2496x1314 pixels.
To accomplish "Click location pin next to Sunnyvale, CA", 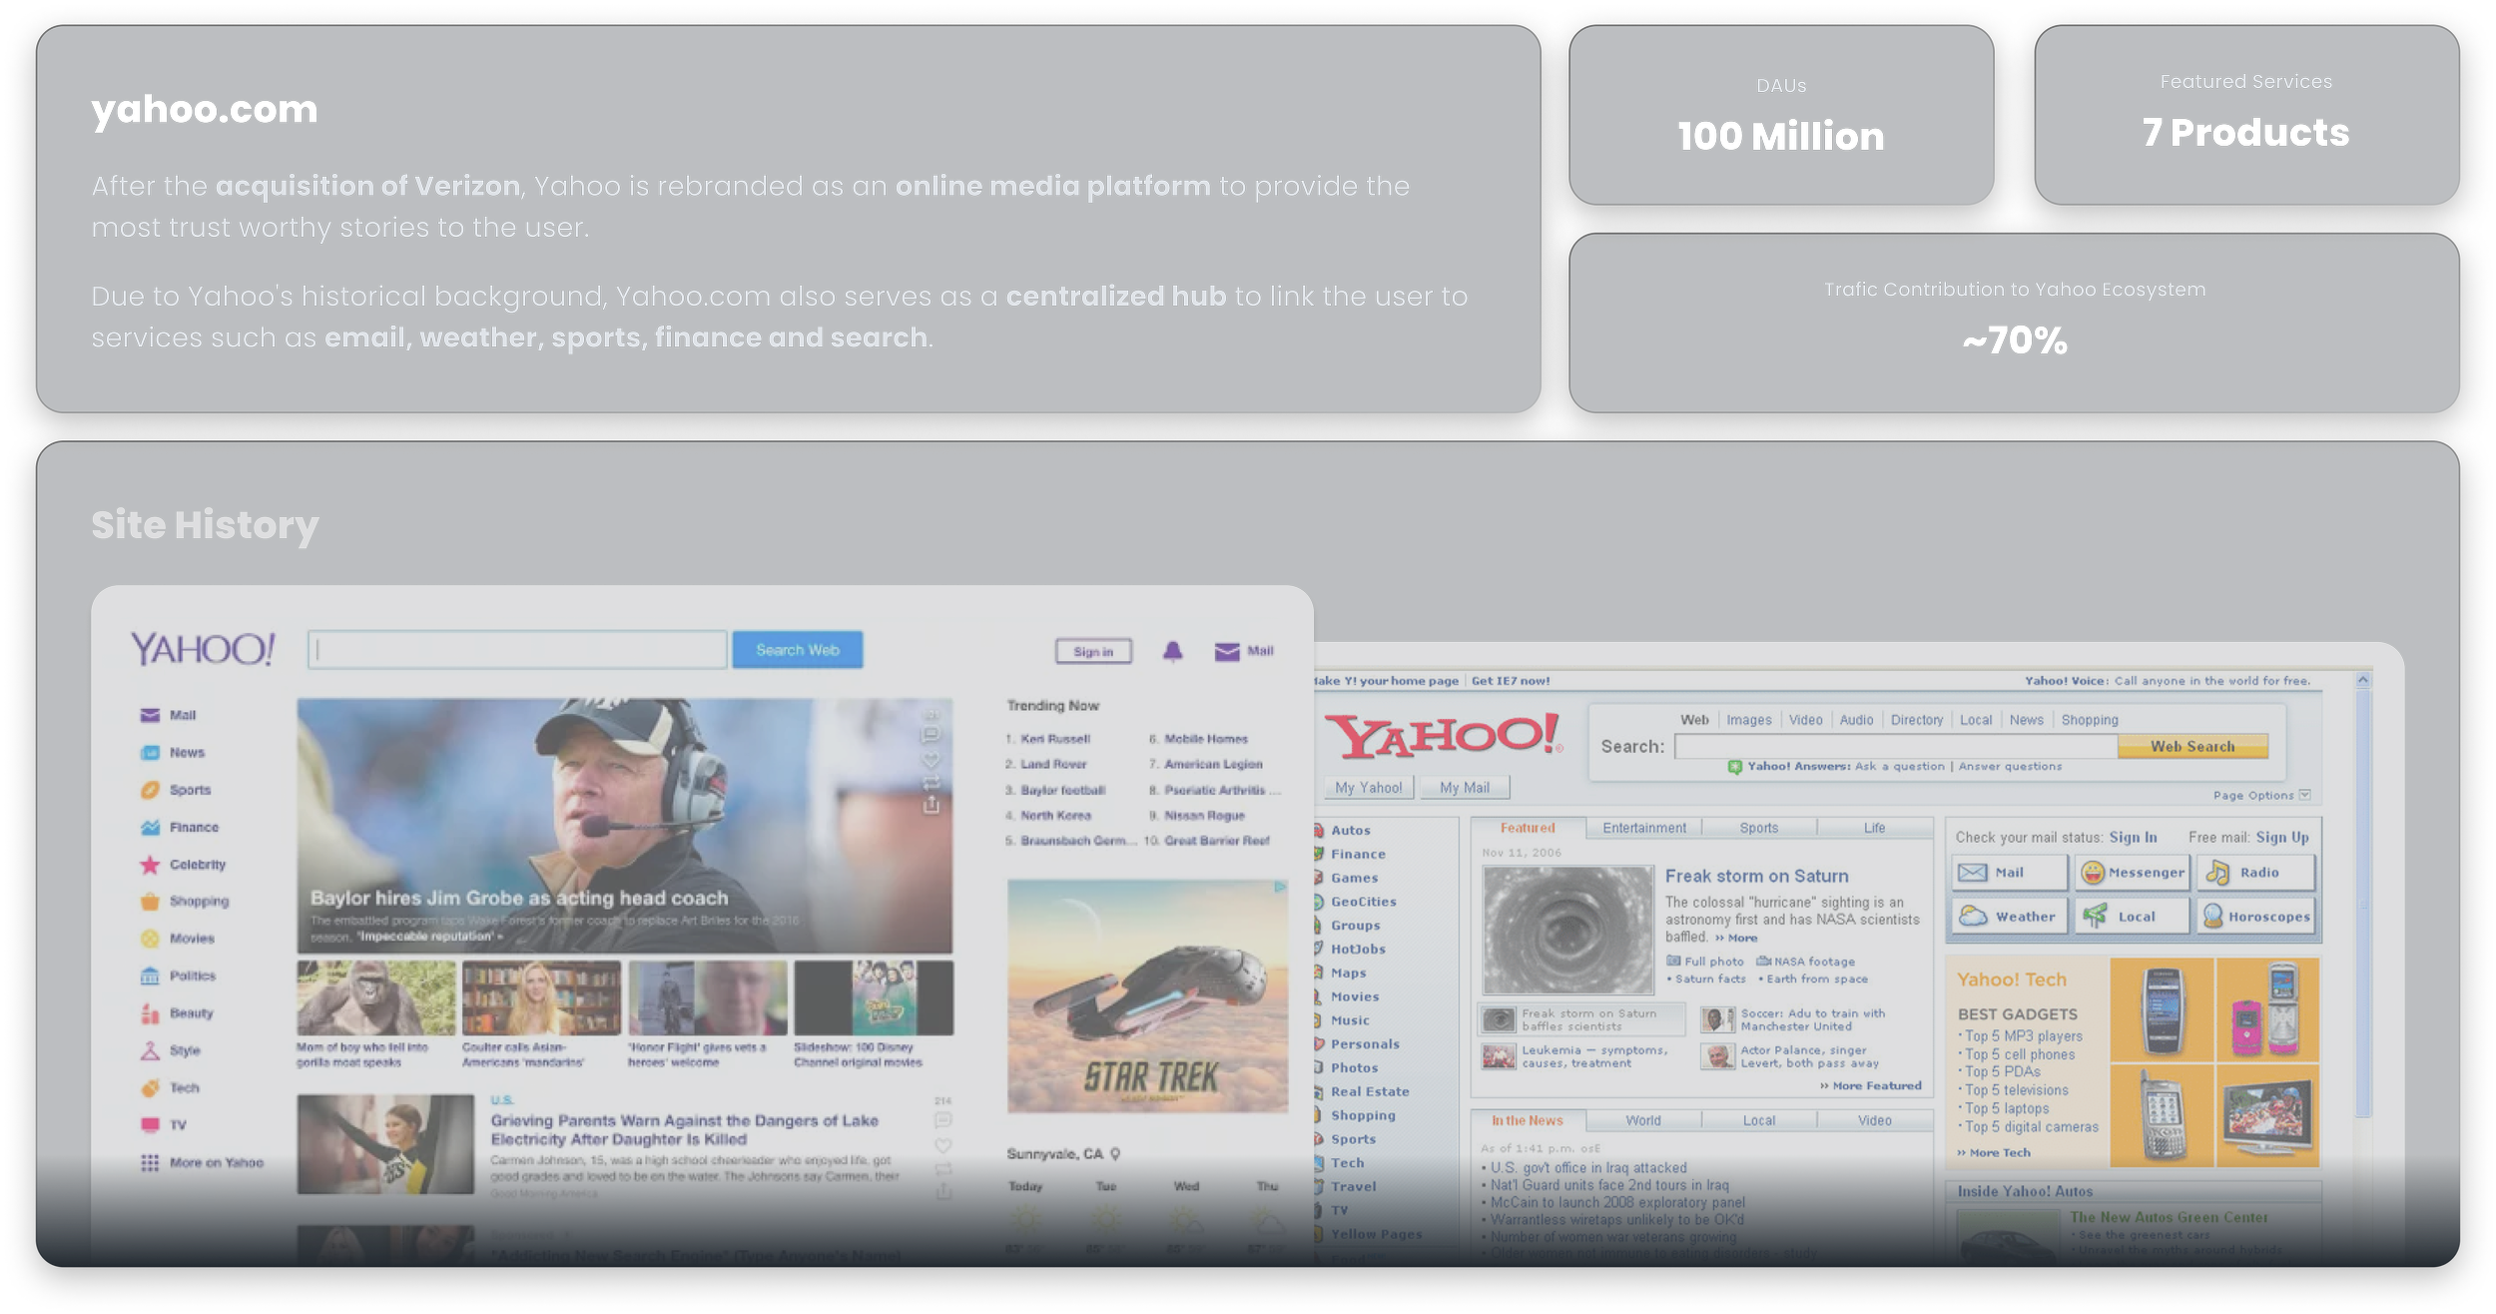I will (1115, 1154).
